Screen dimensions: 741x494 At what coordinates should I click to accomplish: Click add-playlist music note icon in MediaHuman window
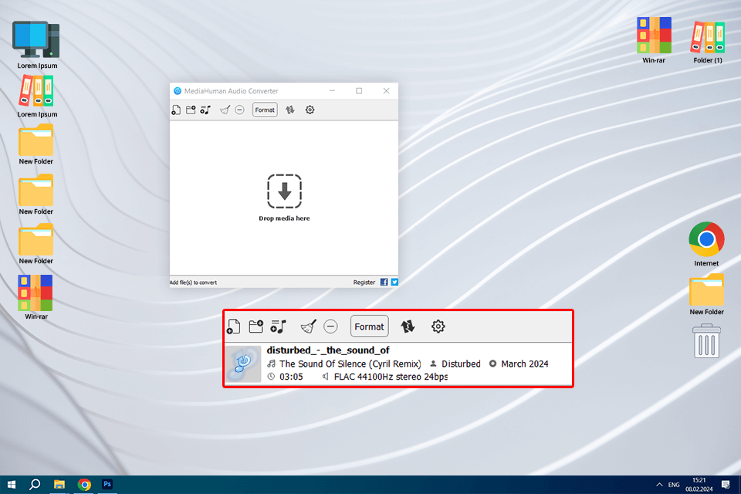click(x=205, y=110)
